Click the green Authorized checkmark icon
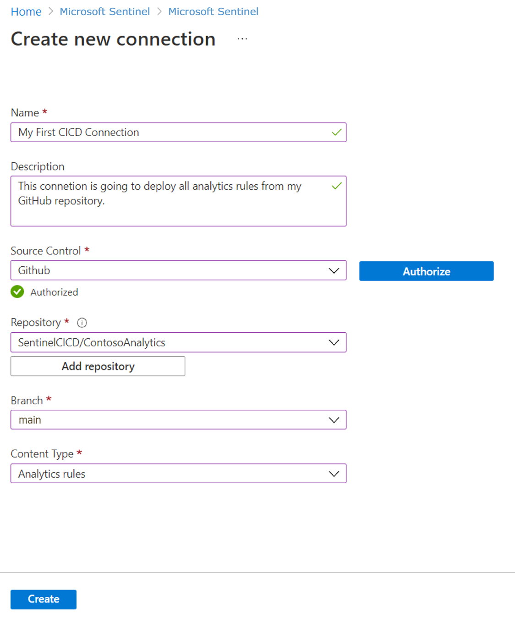515x617 pixels. click(x=17, y=292)
